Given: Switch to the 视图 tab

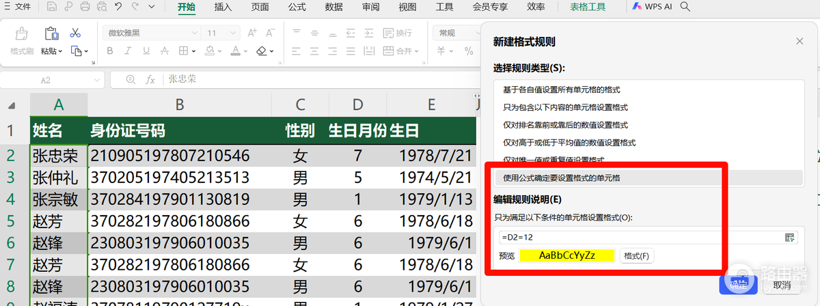Looking at the screenshot, I should (407, 8).
